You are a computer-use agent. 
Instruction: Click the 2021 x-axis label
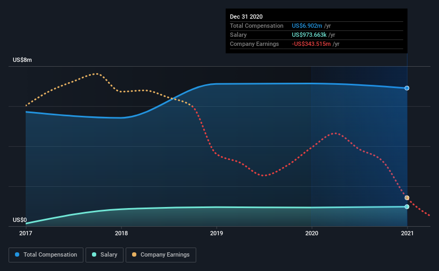[x=407, y=233]
